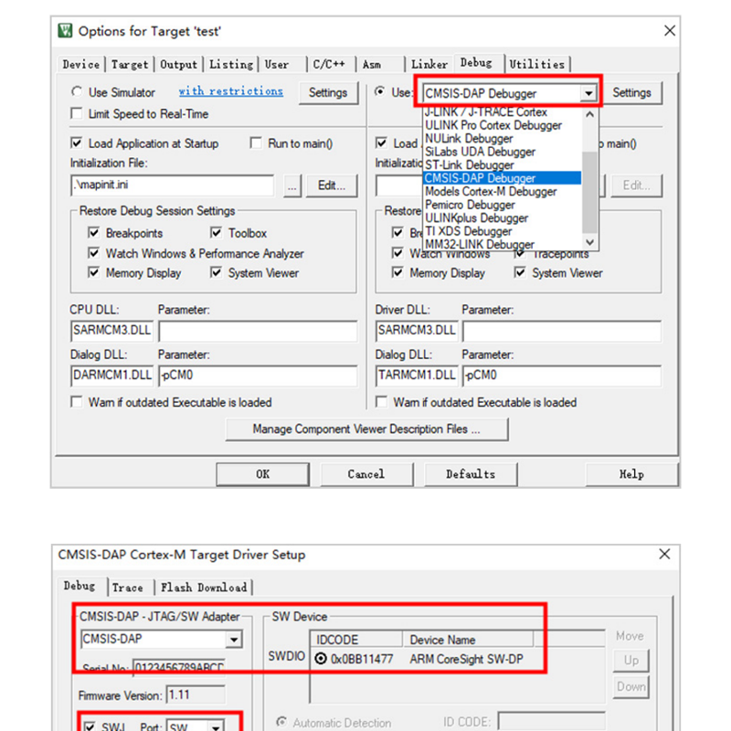
Task: Switch to the Utilities tab
Action: [537, 64]
